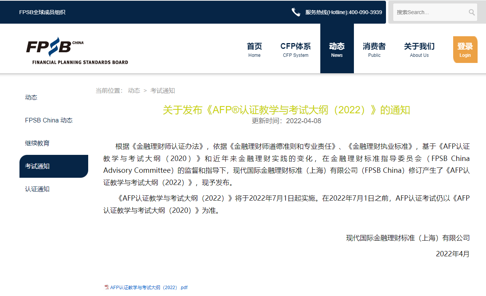Select 考试通知 in the sidebar
Image resolution: width=486 pixels, height=296 pixels.
54,166
